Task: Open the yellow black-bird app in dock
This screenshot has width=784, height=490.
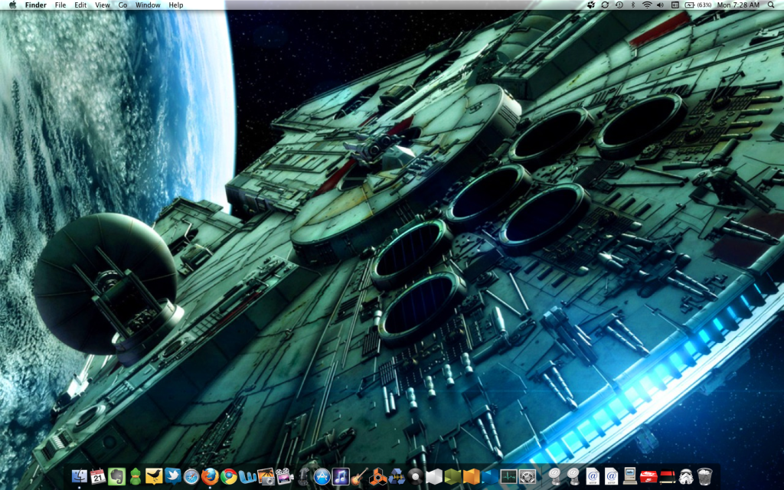Action: (x=154, y=476)
